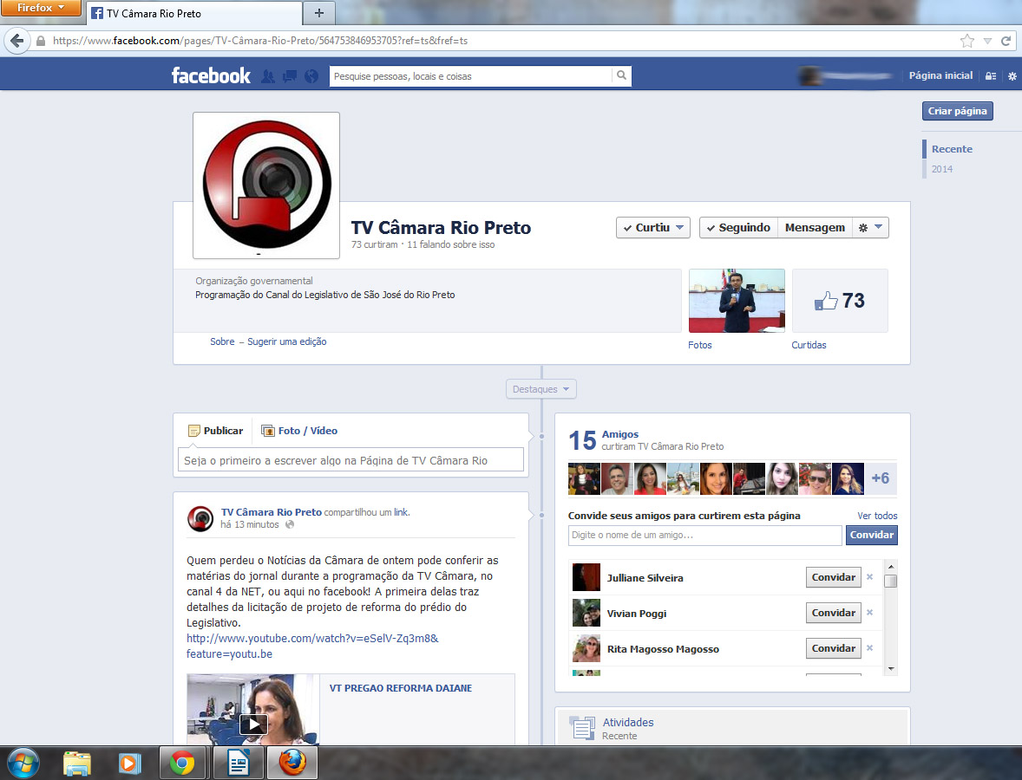Reload the page in Firefox
This screenshot has height=780, width=1022.
pos(1006,41)
